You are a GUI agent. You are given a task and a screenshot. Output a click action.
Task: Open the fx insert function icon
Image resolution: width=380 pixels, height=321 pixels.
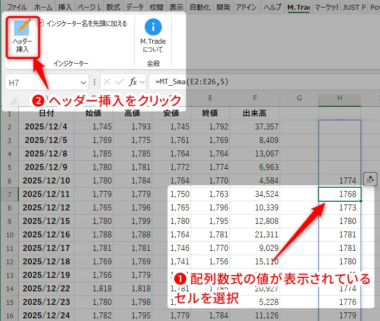coord(133,82)
